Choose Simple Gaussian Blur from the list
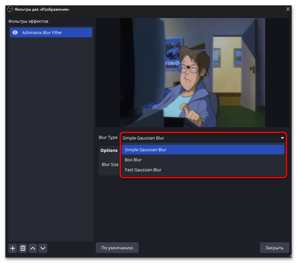297x263 pixels. click(x=203, y=150)
